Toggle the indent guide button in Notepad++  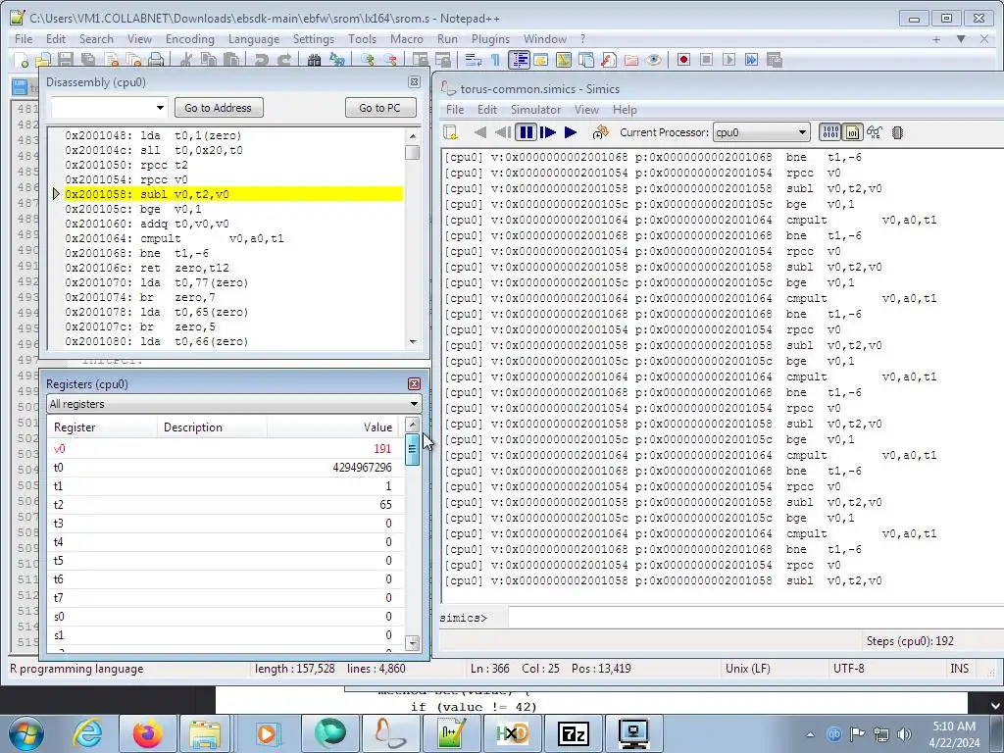click(x=518, y=60)
